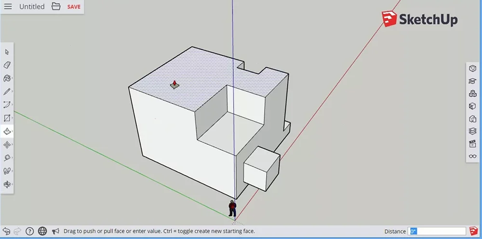Open the Entity Info panel
The height and width of the screenshot is (239, 482).
point(472,69)
